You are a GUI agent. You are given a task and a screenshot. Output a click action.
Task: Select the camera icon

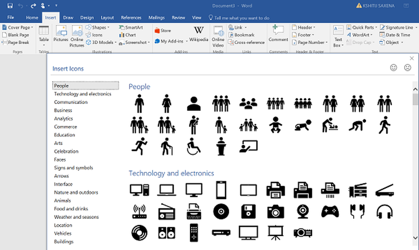pyautogui.click(x=276, y=212)
